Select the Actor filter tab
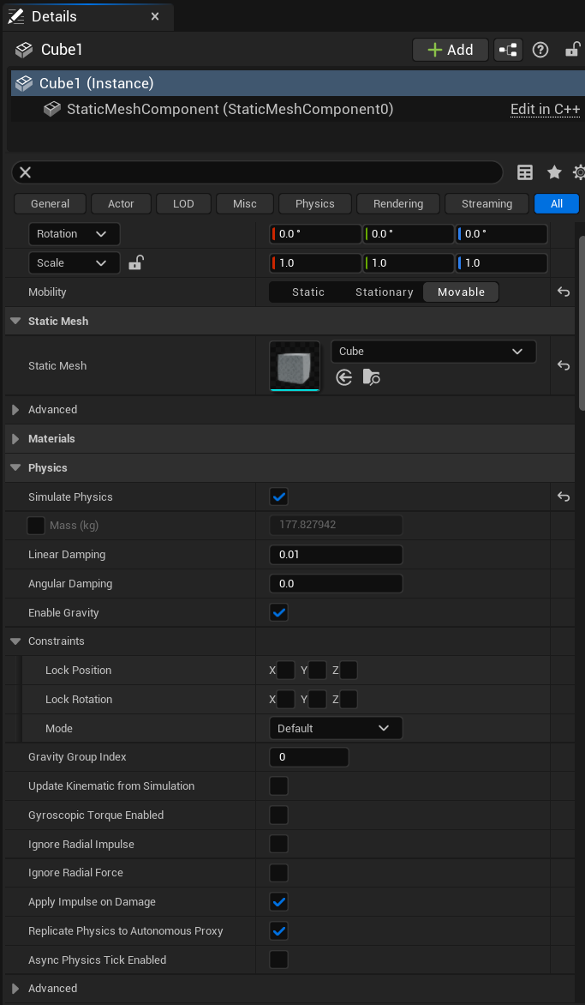 [x=121, y=204]
